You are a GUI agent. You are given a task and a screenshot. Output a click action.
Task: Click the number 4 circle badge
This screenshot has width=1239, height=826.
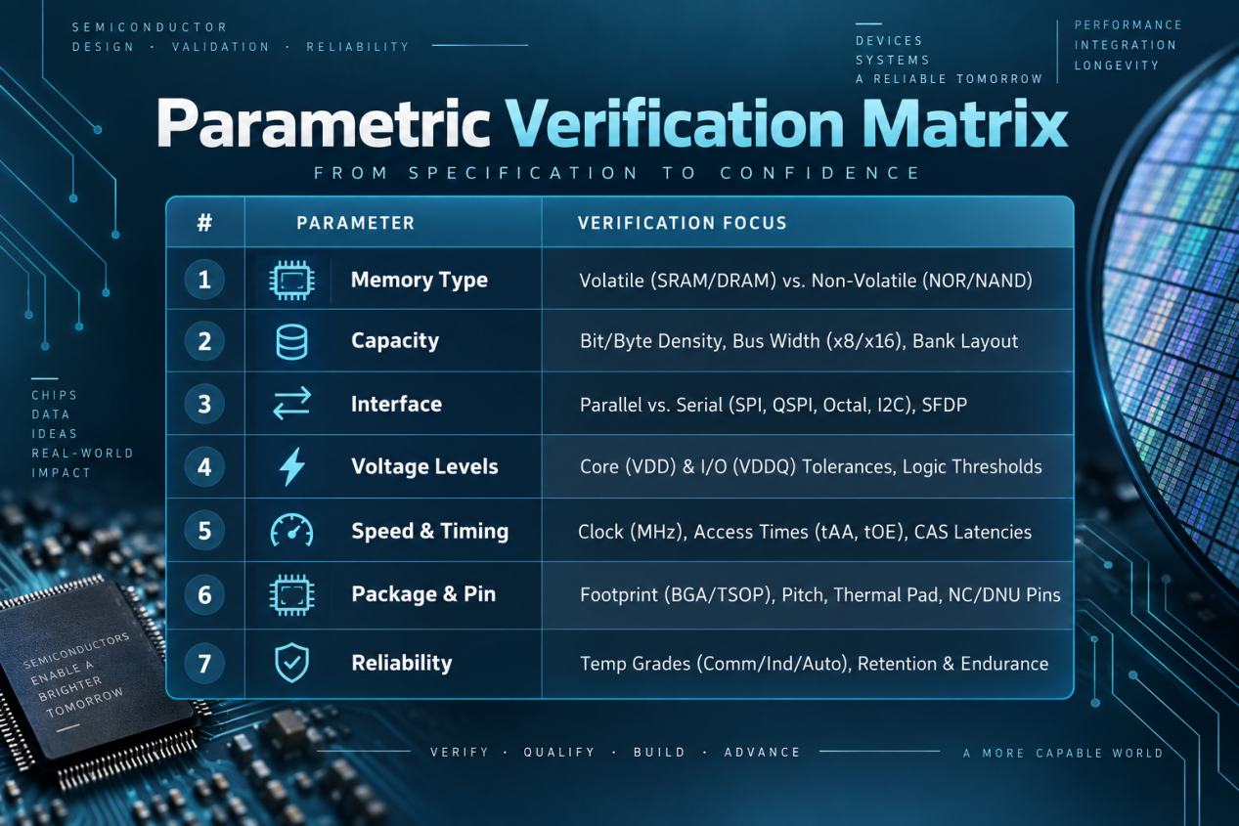click(x=204, y=467)
